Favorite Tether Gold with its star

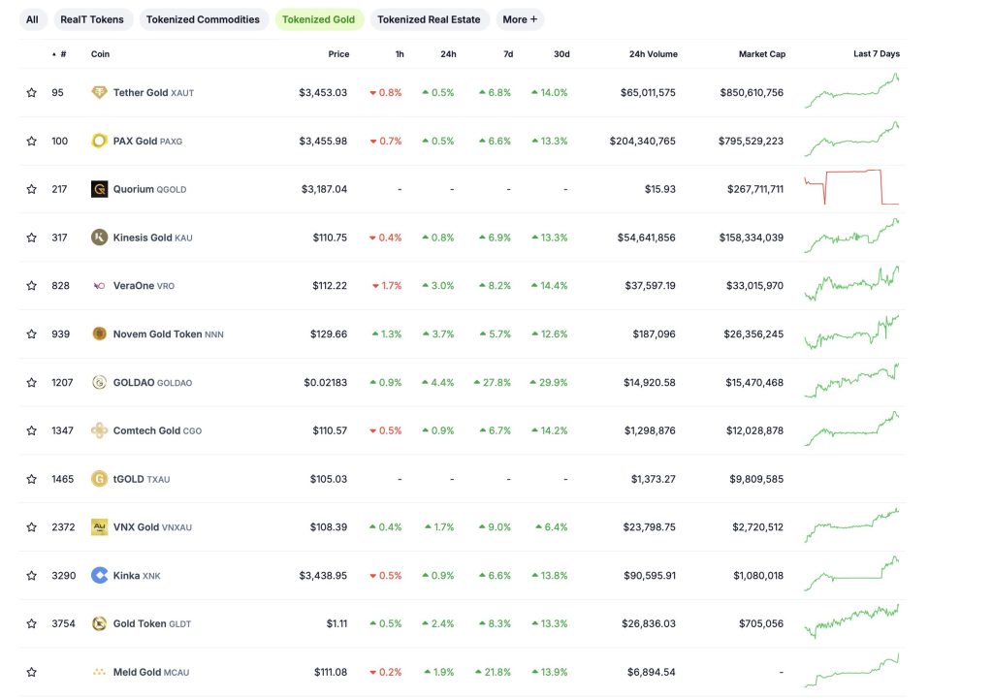click(32, 92)
